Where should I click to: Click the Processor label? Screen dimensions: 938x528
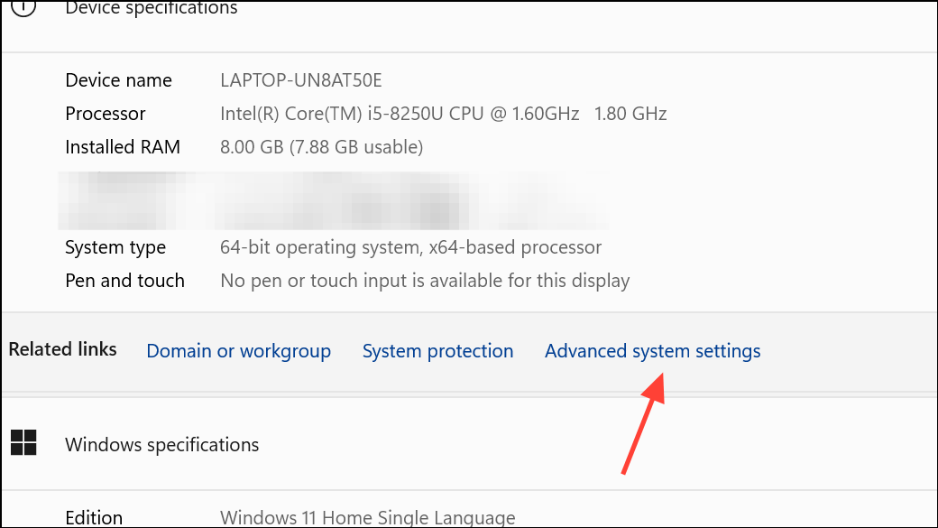click(106, 114)
